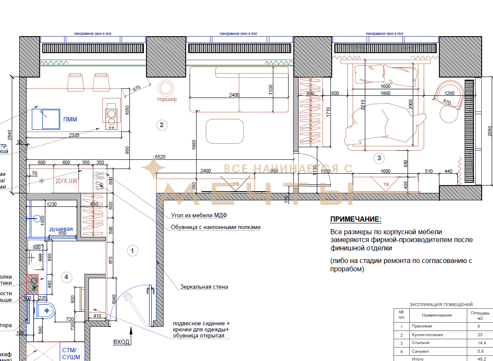Click circled room marker 2
This screenshot has height=361, width=493.
point(161,125)
